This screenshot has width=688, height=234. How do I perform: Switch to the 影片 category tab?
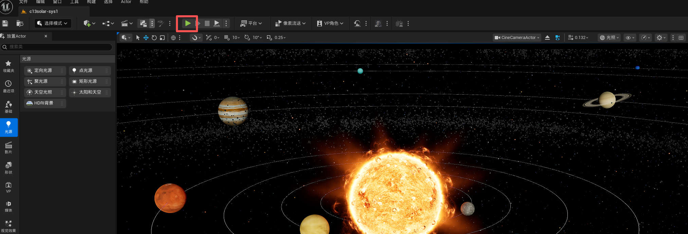click(8, 148)
